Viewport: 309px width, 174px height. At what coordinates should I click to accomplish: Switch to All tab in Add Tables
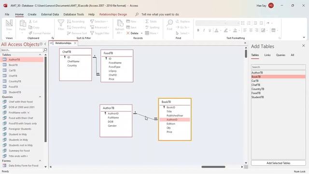293,55
